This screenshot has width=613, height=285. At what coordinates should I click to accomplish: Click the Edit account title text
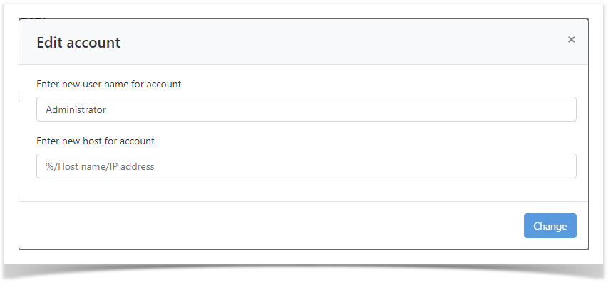point(78,43)
